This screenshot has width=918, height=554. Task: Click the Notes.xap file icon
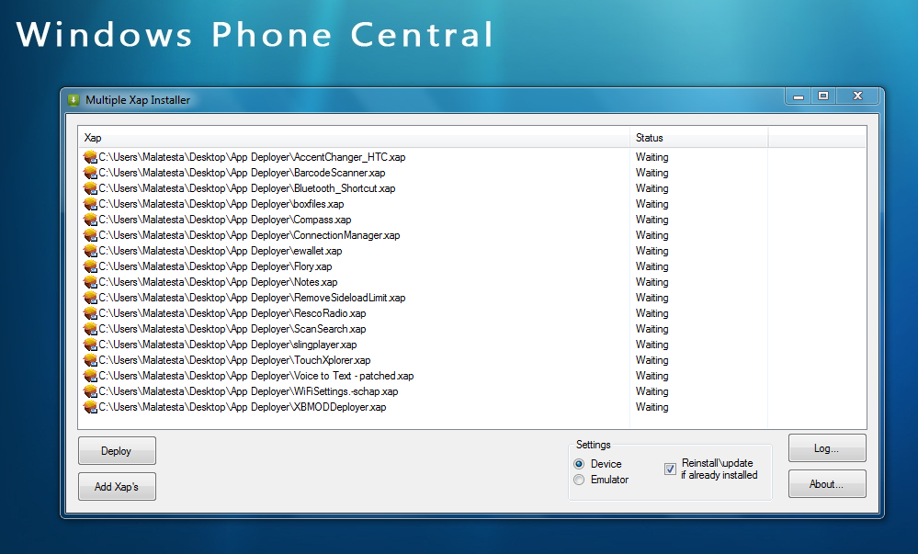pyautogui.click(x=90, y=282)
